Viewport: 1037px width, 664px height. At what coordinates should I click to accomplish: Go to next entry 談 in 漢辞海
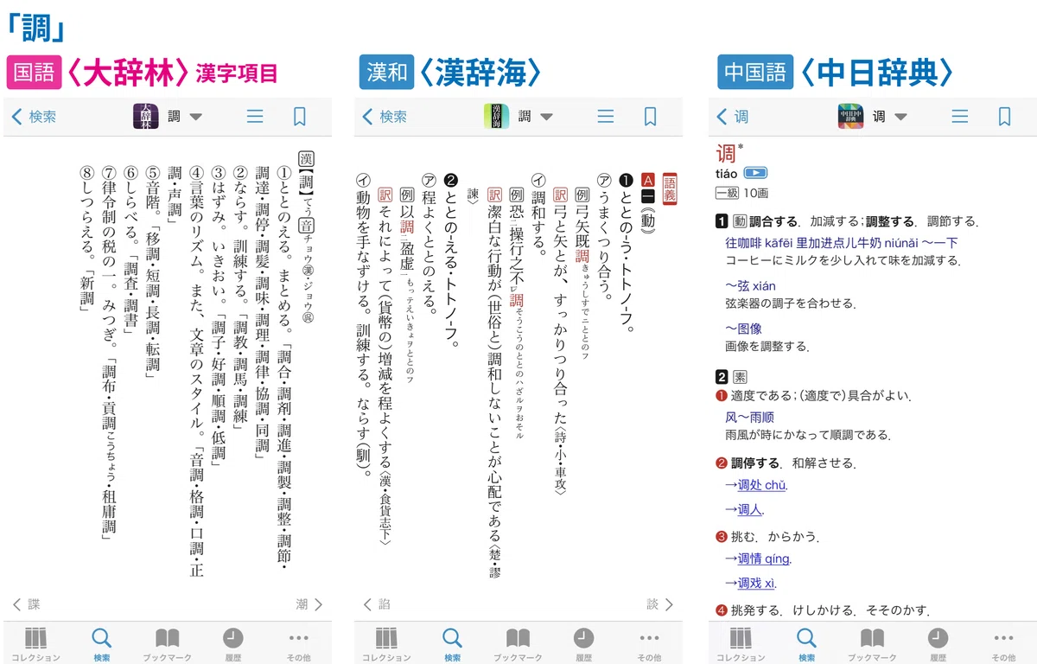(659, 604)
